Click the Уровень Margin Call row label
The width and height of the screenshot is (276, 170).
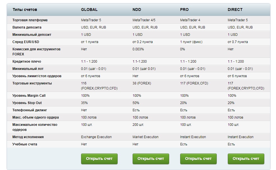pos(29,95)
